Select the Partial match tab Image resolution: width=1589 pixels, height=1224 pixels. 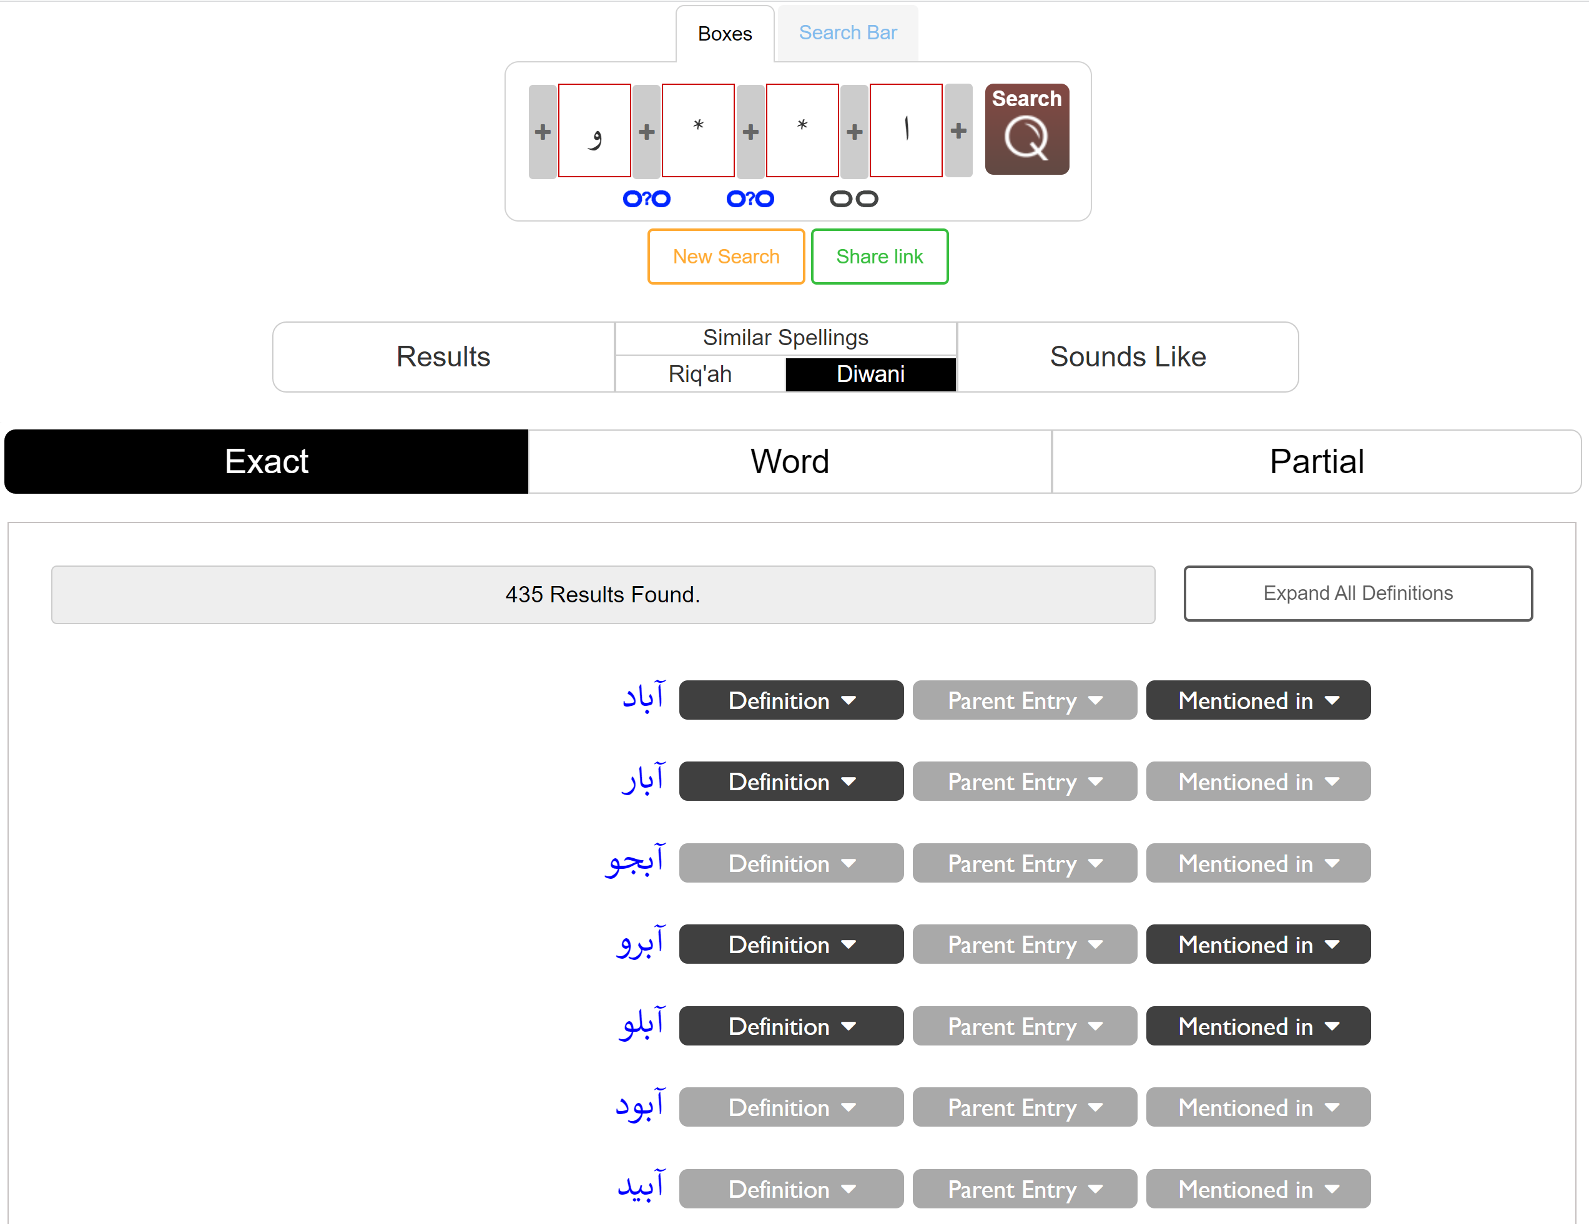tap(1316, 462)
